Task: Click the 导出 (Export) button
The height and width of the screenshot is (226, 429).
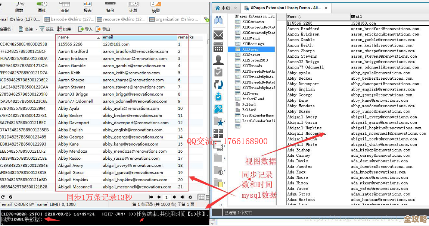Action: 103,29
